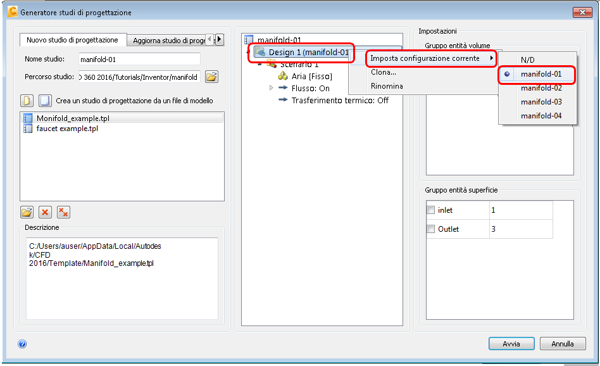Check the inlet surface group checkbox
This screenshot has width=600, height=366.
point(431,210)
